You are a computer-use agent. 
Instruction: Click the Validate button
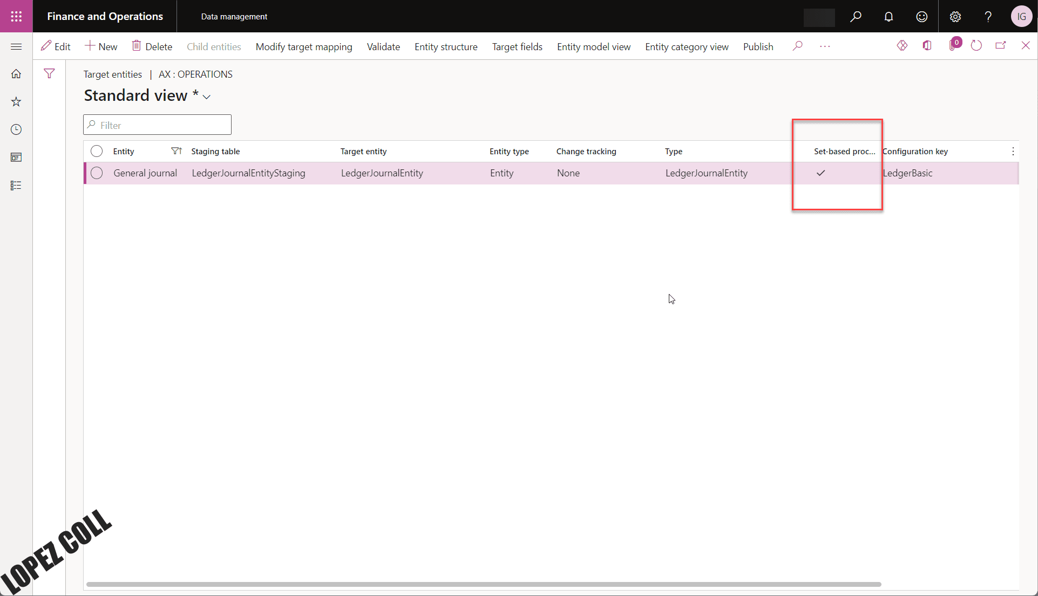[383, 47]
